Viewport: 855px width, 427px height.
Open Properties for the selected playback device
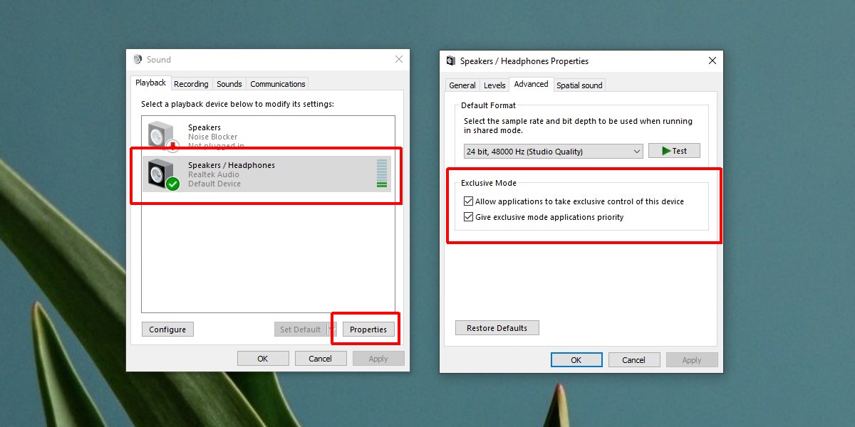click(368, 330)
